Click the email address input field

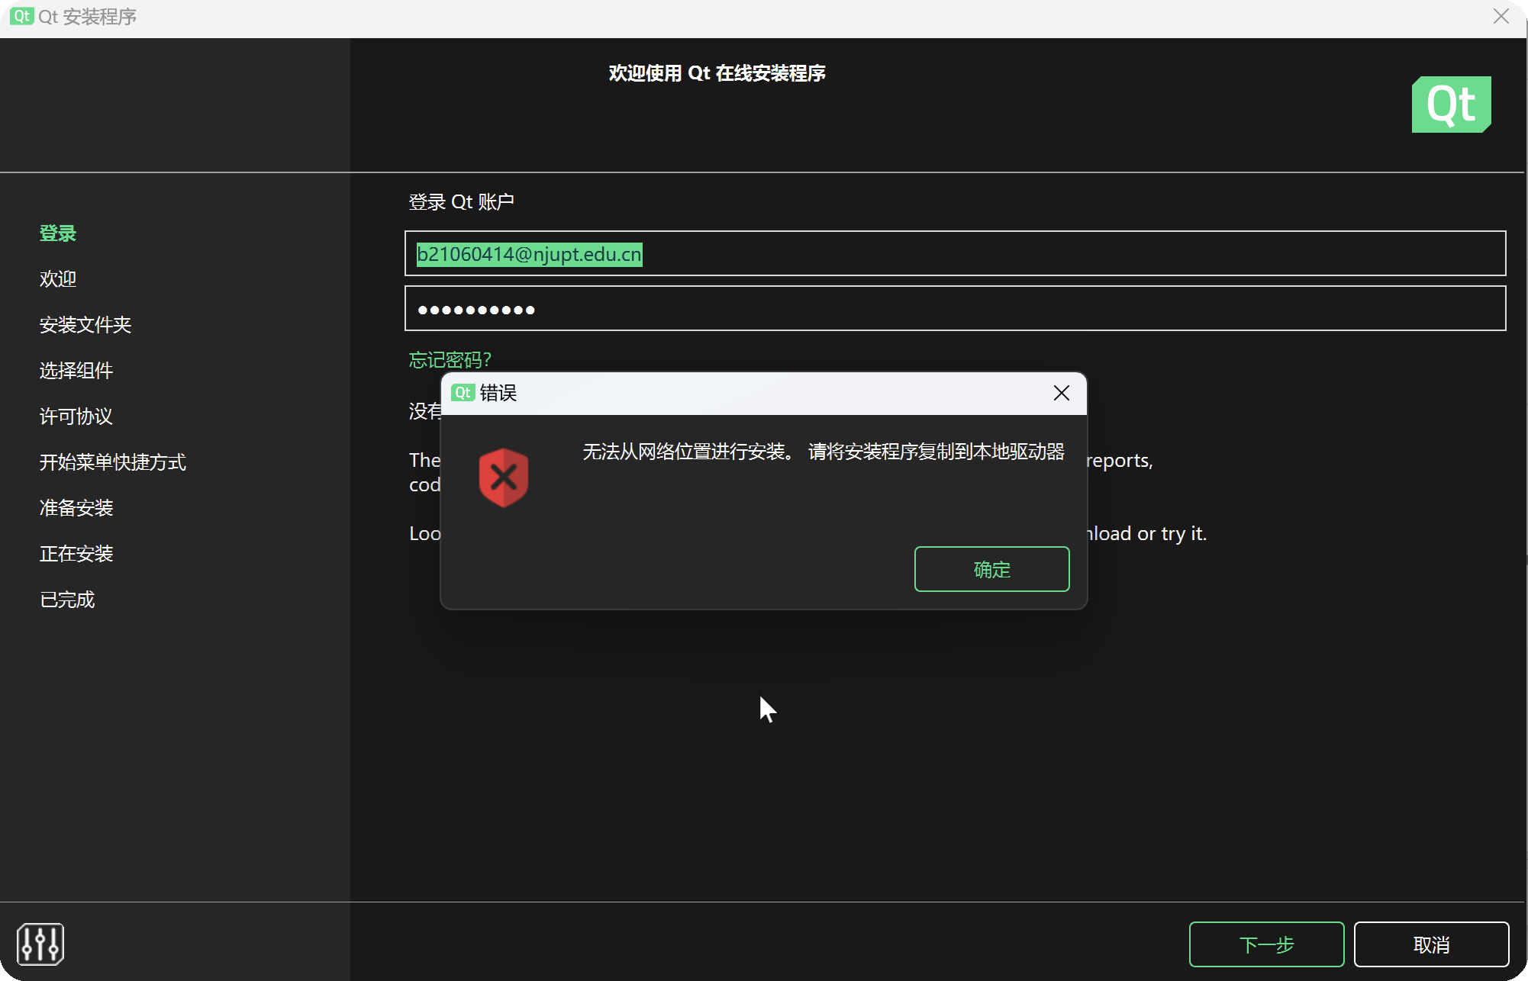click(954, 253)
